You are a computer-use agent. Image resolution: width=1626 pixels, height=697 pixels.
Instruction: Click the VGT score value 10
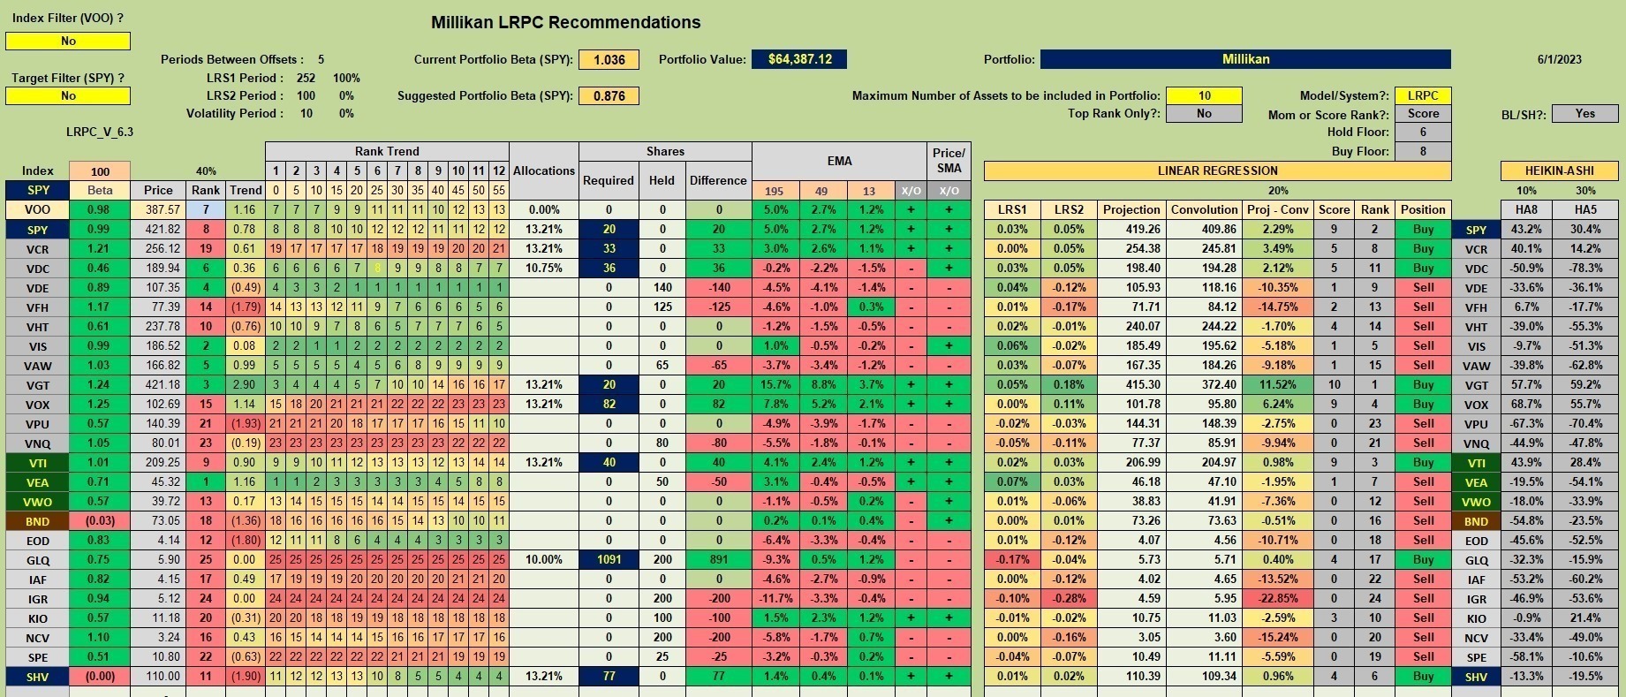(1334, 384)
